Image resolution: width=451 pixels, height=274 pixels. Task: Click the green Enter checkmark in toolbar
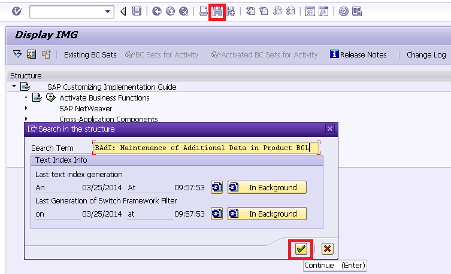pyautogui.click(x=17, y=11)
